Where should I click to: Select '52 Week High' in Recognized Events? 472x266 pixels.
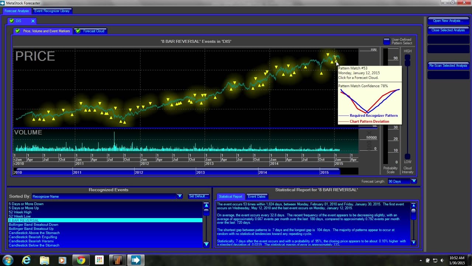coord(105,212)
